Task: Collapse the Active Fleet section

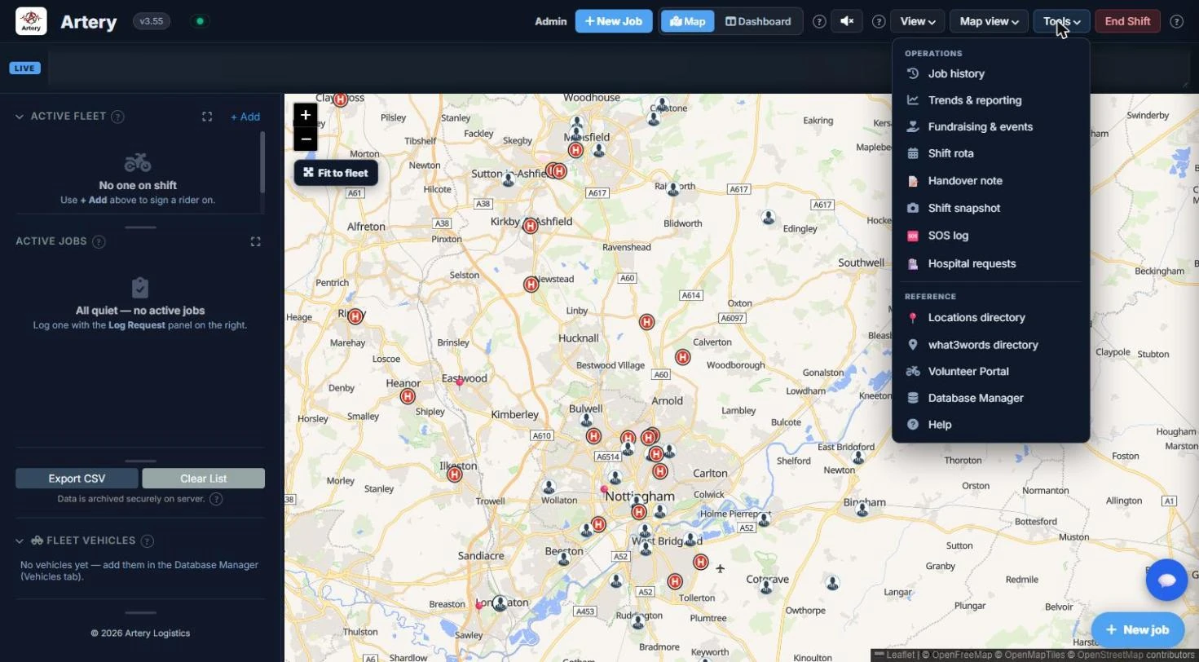Action: [x=20, y=117]
